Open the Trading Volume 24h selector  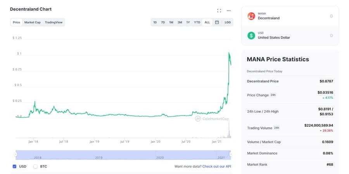tap(276, 128)
